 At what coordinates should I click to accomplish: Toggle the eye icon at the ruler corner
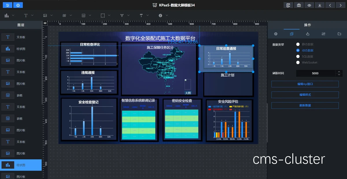(45, 23)
